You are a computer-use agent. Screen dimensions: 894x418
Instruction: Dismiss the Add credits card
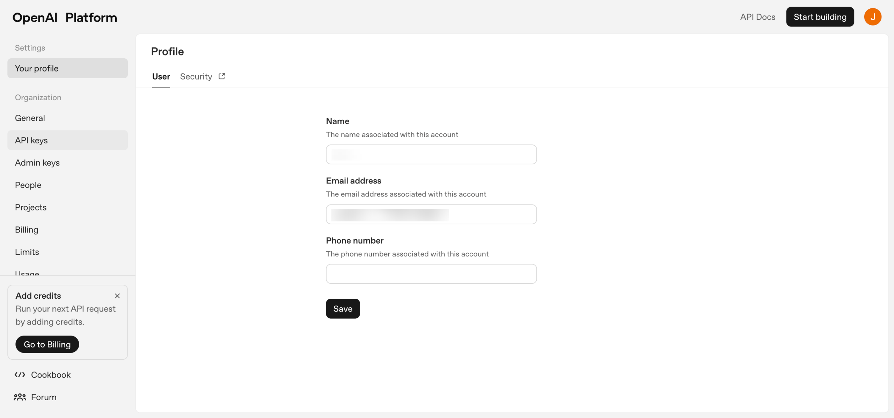117,296
